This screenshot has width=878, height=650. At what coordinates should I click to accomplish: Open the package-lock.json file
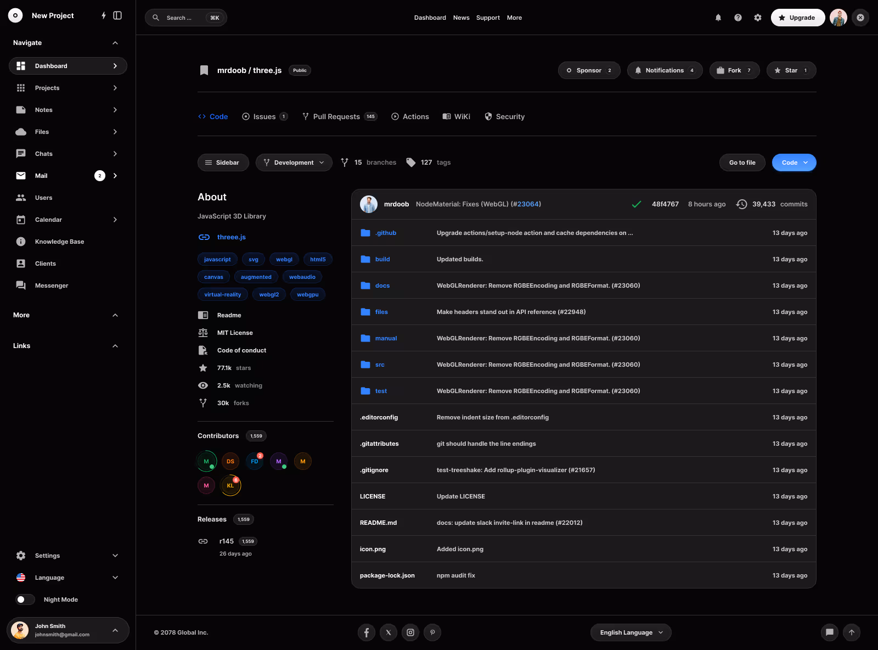(x=387, y=575)
